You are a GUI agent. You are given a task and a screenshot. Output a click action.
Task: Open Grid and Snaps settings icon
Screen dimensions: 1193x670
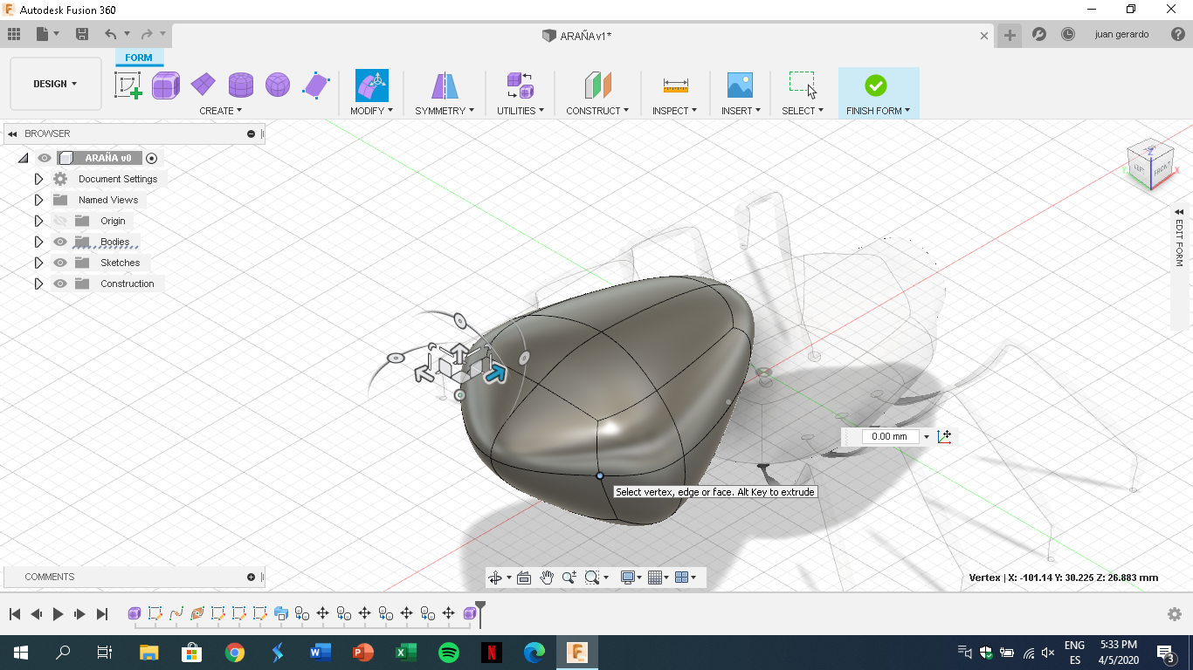[657, 577]
